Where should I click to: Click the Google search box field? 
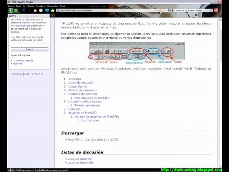click(x=191, y=10)
